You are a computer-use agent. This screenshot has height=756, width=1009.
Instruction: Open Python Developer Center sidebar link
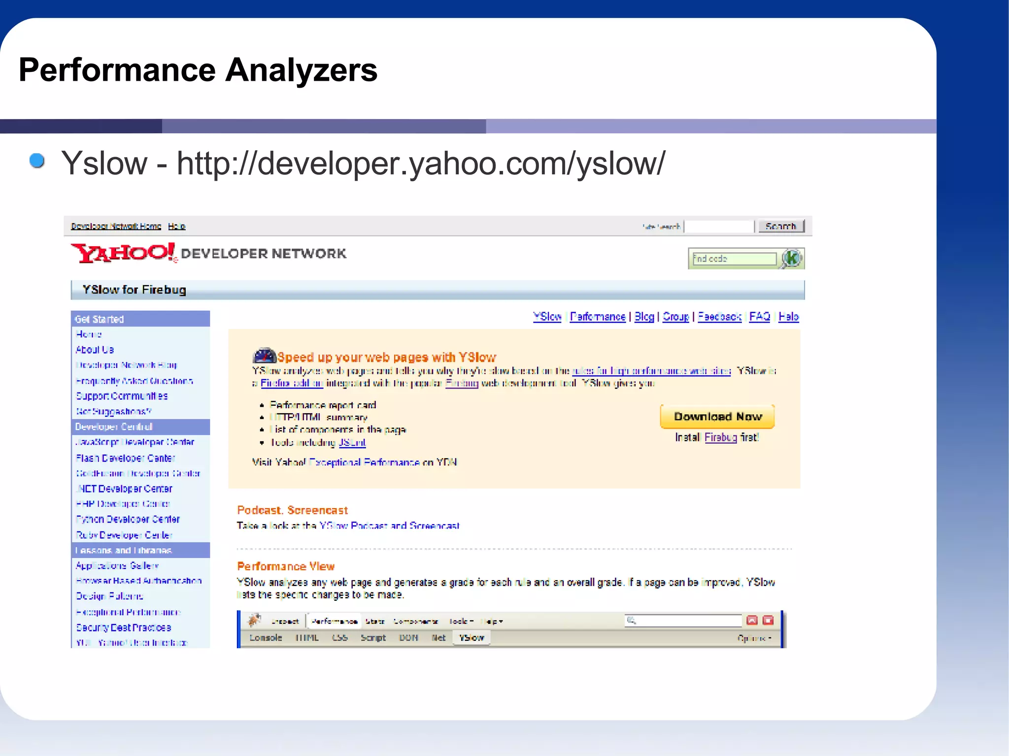tap(128, 519)
